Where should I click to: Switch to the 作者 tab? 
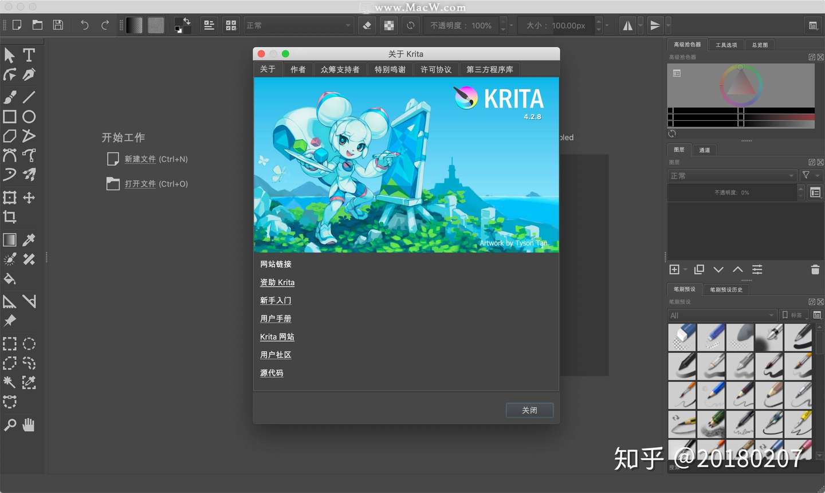coord(298,69)
